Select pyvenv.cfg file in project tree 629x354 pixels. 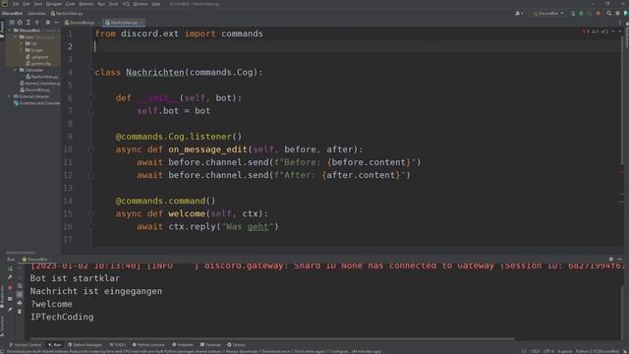(x=38, y=63)
